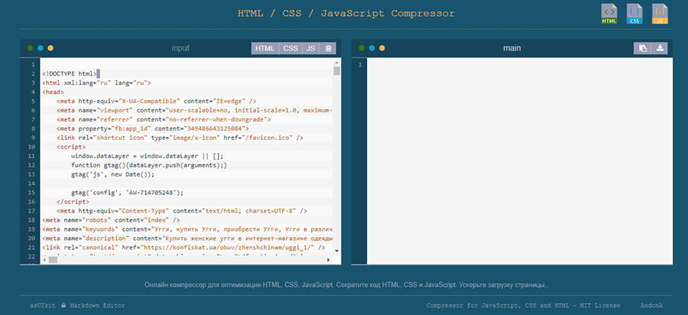Click the HTML file icon in header

(x=608, y=15)
